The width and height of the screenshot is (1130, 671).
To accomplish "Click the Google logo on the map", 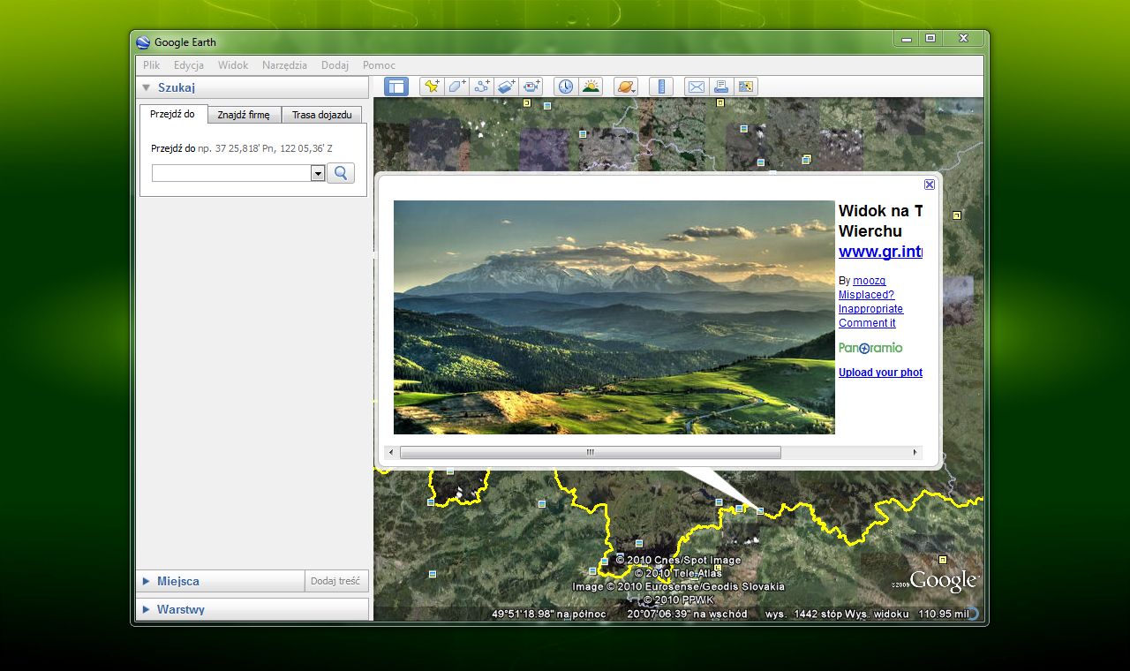I will point(943,581).
